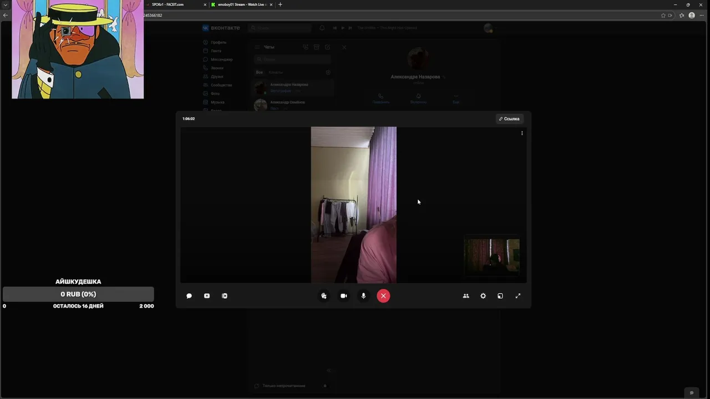Open the three-dot menu on video tile

pos(522,133)
